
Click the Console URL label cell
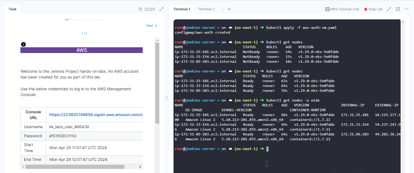33,115
